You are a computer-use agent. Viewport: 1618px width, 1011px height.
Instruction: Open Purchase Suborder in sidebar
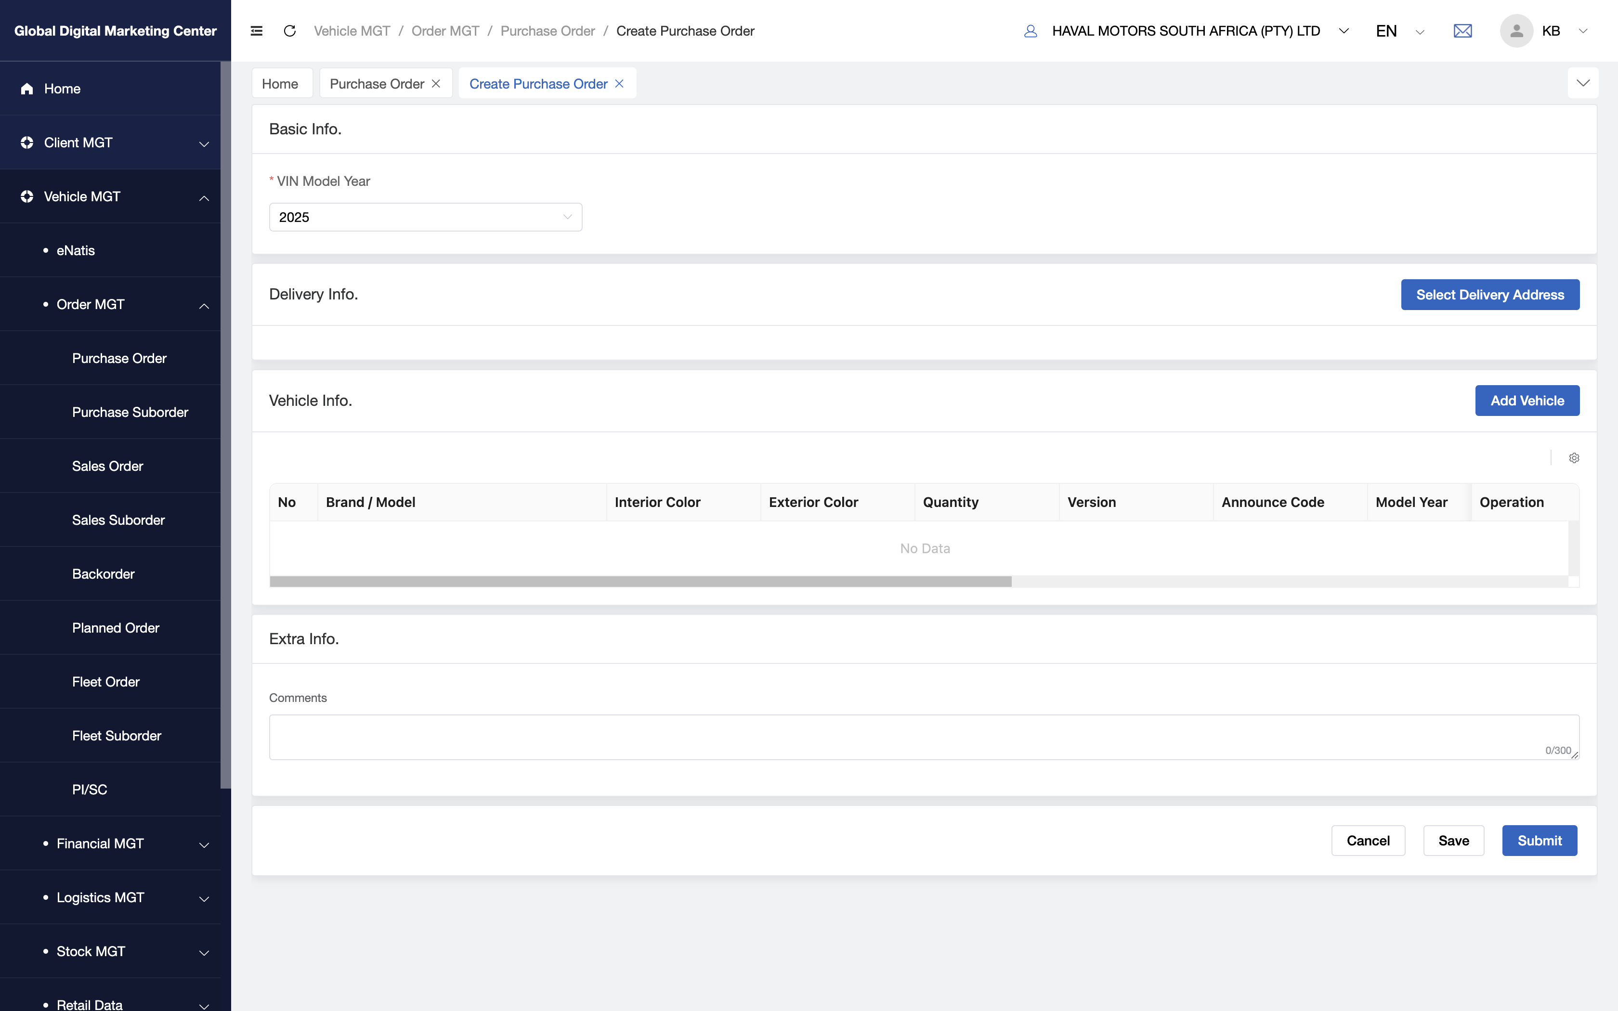(110, 413)
